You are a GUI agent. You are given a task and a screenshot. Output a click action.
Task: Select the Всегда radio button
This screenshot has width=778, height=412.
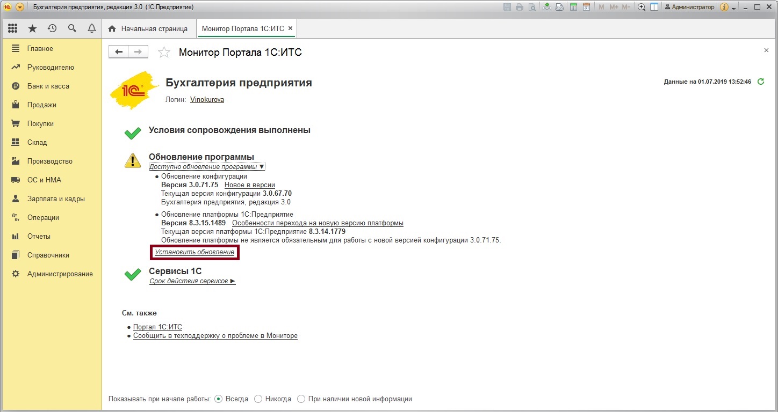pyautogui.click(x=232, y=399)
